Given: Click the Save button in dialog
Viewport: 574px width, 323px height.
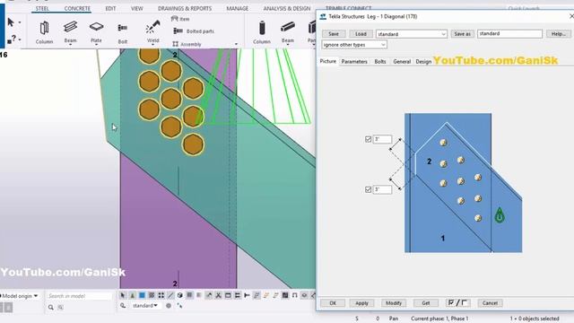Looking at the screenshot, I should 334,34.
